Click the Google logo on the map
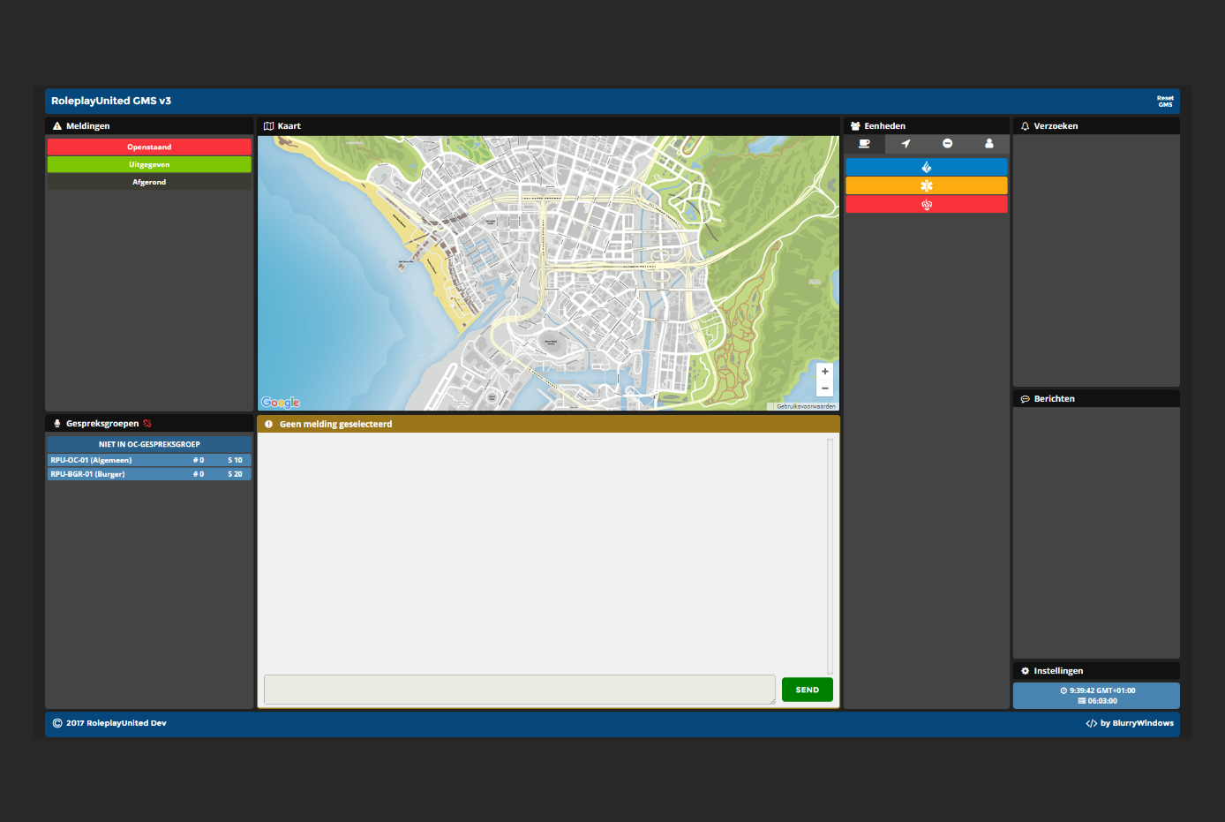1225x822 pixels. (281, 403)
